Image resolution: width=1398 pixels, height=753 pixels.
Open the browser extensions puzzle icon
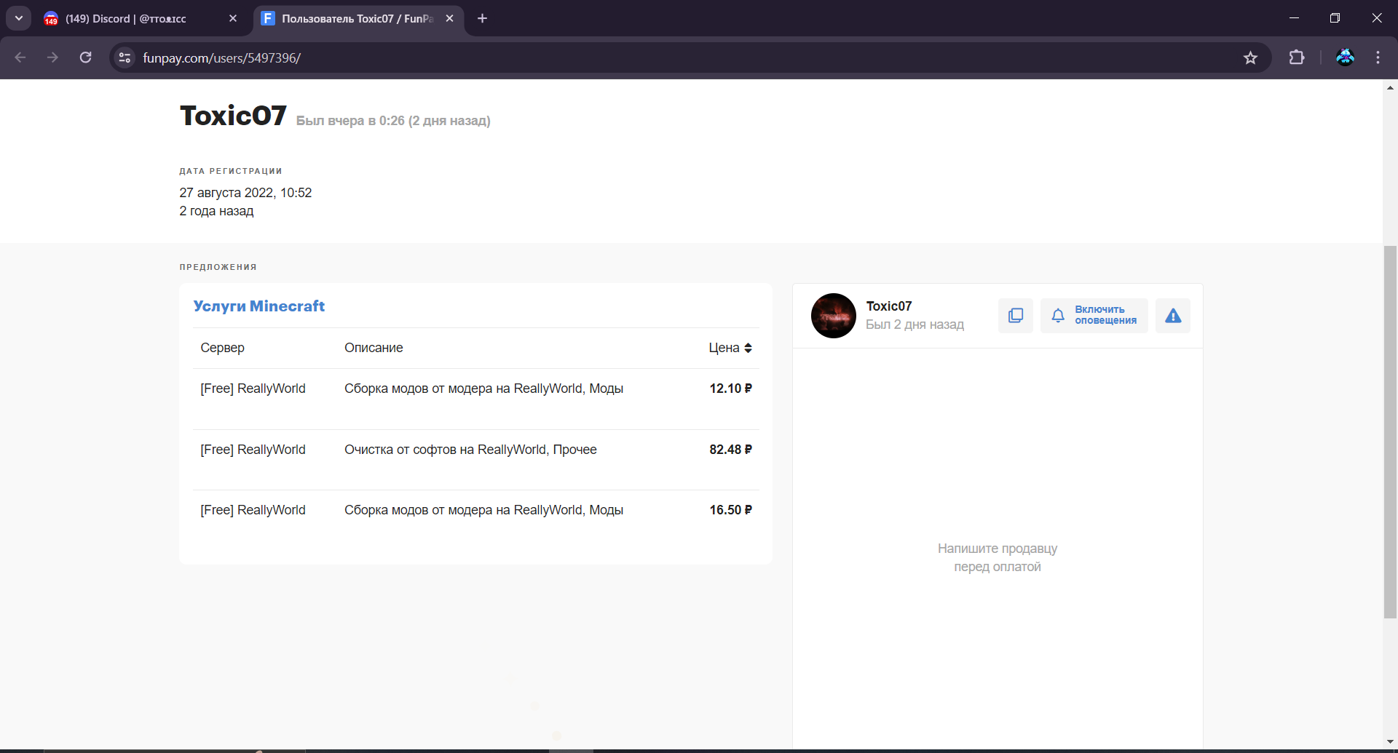tap(1297, 57)
